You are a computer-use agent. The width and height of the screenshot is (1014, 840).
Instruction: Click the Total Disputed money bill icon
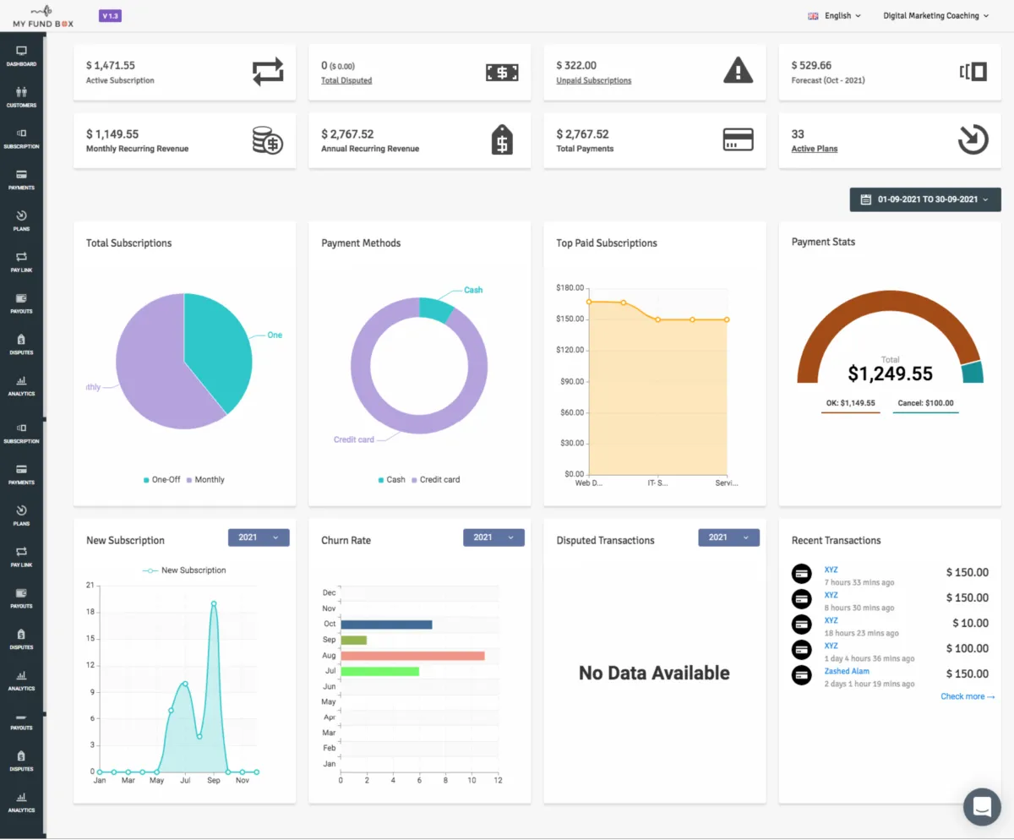click(502, 73)
